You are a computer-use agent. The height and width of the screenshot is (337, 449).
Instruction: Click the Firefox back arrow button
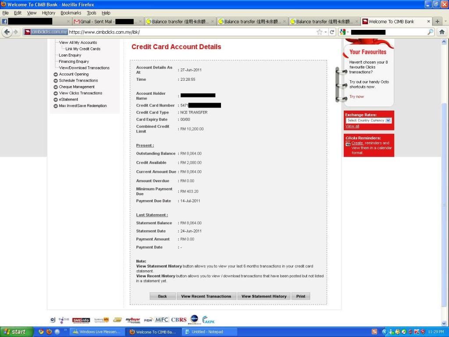pos(7,32)
